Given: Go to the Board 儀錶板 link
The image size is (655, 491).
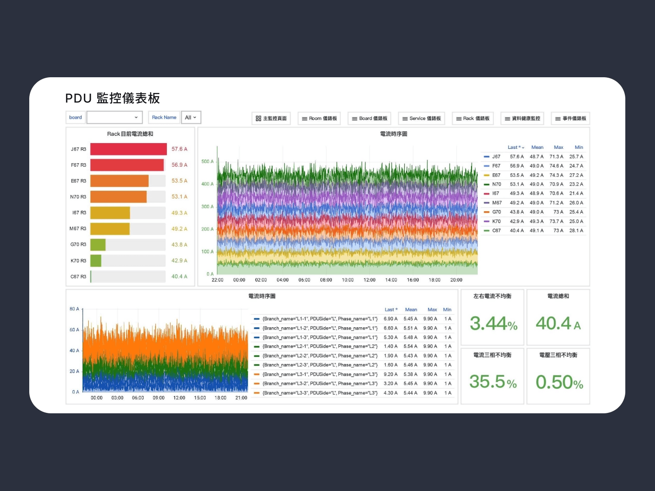Looking at the screenshot, I should [x=369, y=118].
